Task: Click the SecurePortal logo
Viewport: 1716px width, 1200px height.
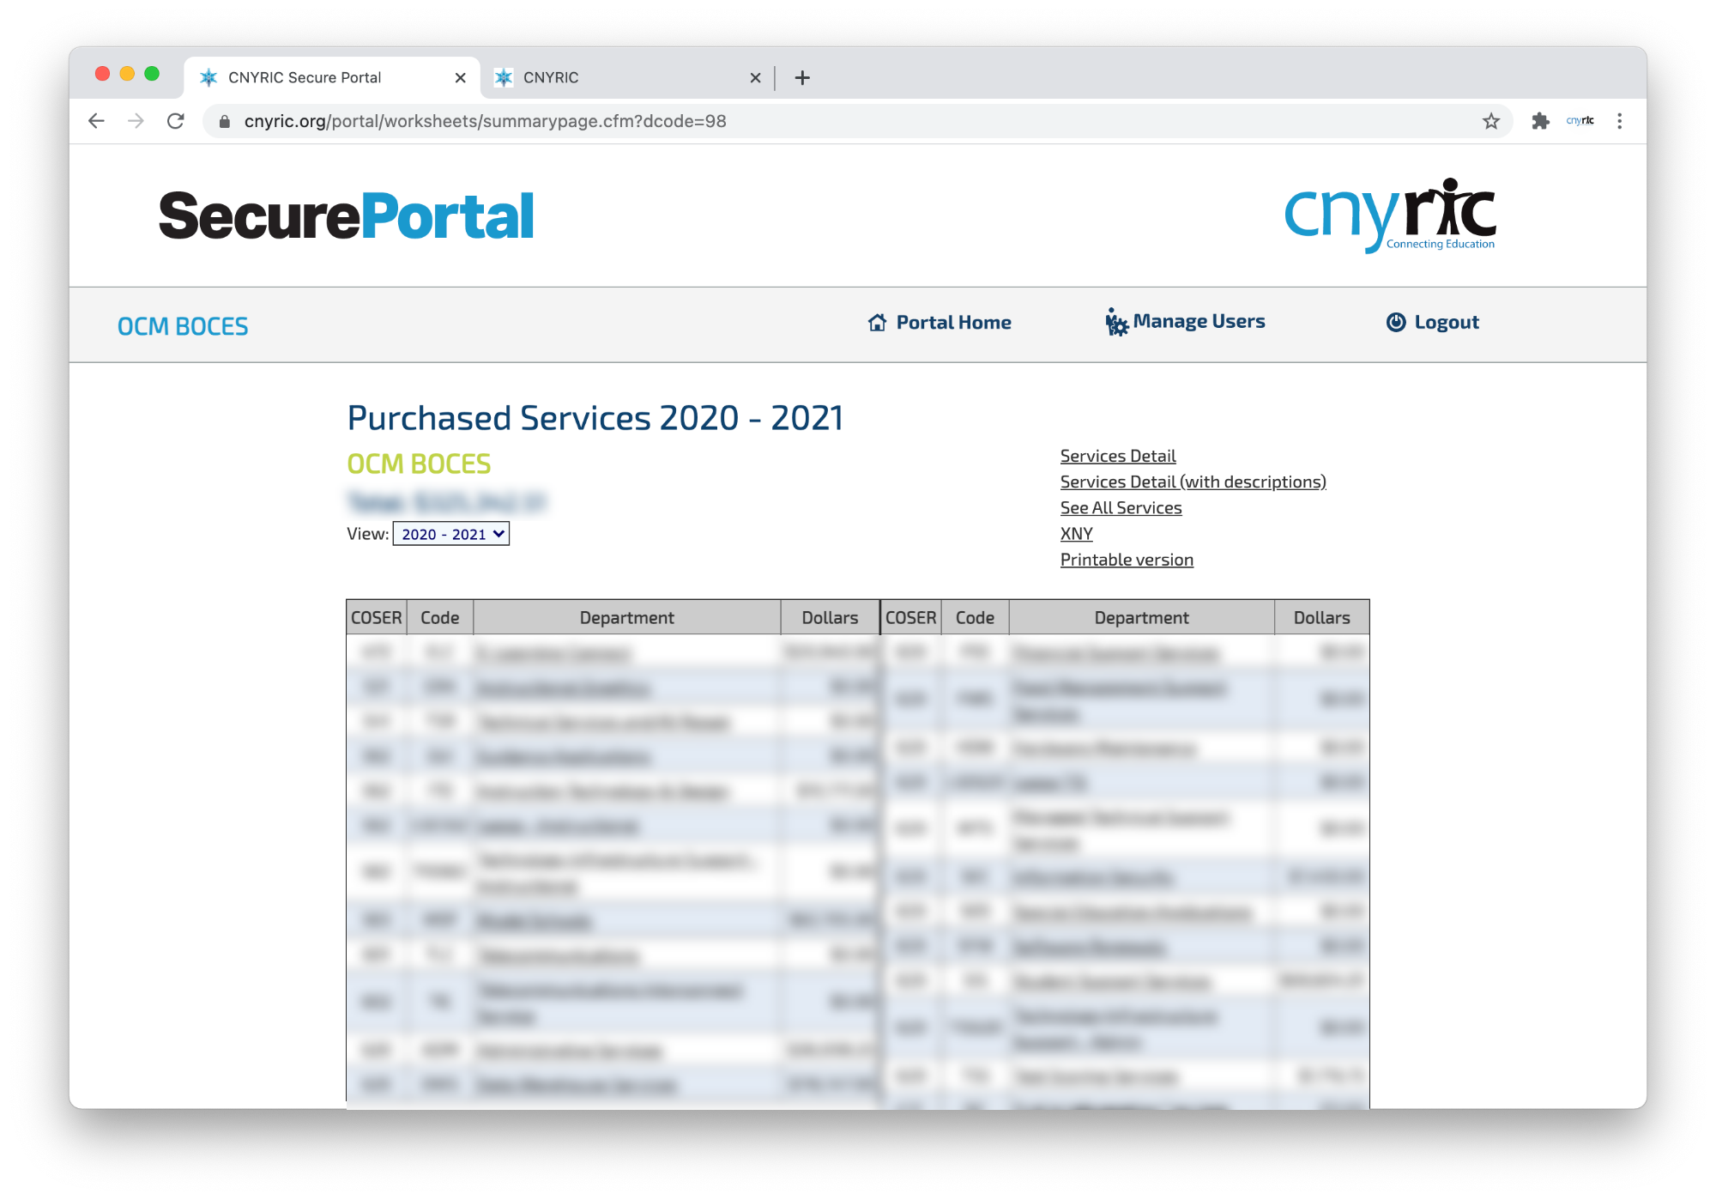Action: [347, 215]
